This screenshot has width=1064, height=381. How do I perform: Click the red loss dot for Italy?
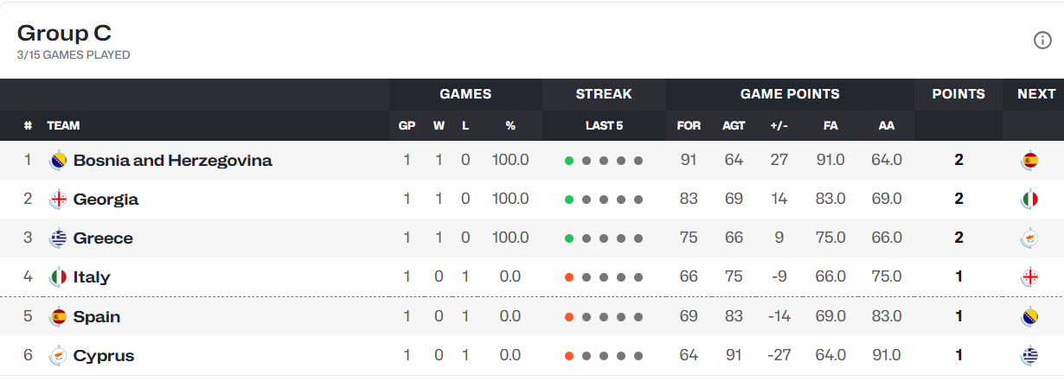(x=569, y=277)
